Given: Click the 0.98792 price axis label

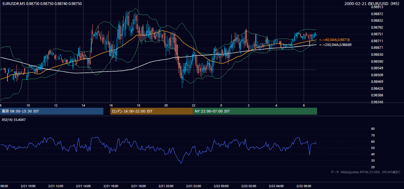Looking at the screenshot, I should click(377, 27).
